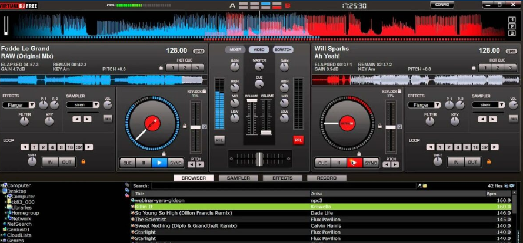Screen dimensions: 523x243
Task: Choose 16-beat loop on the left deck
Action: coord(70,147)
